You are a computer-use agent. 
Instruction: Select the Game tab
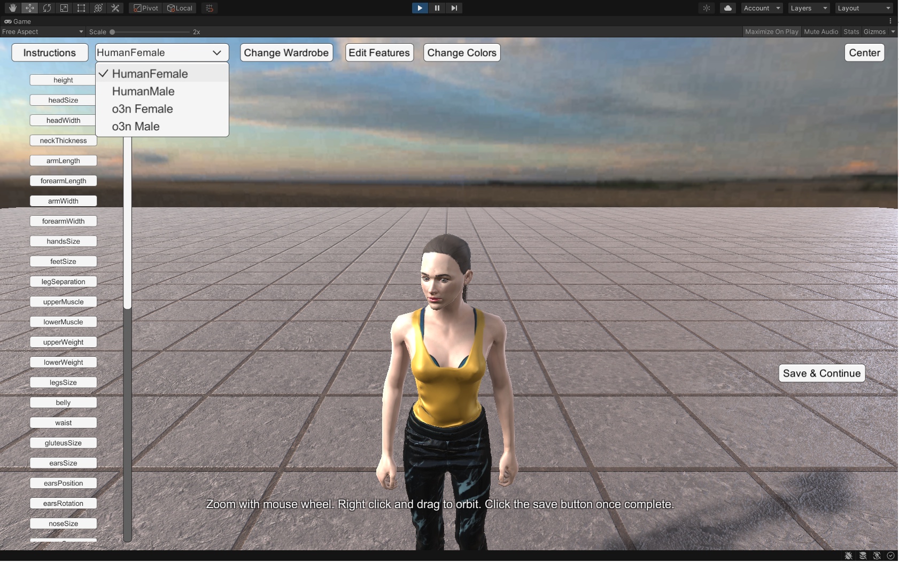coord(18,21)
